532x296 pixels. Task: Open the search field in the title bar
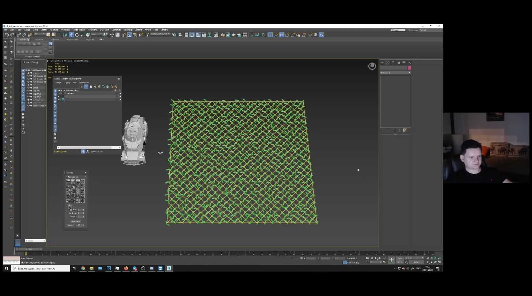pyautogui.click(x=398, y=30)
